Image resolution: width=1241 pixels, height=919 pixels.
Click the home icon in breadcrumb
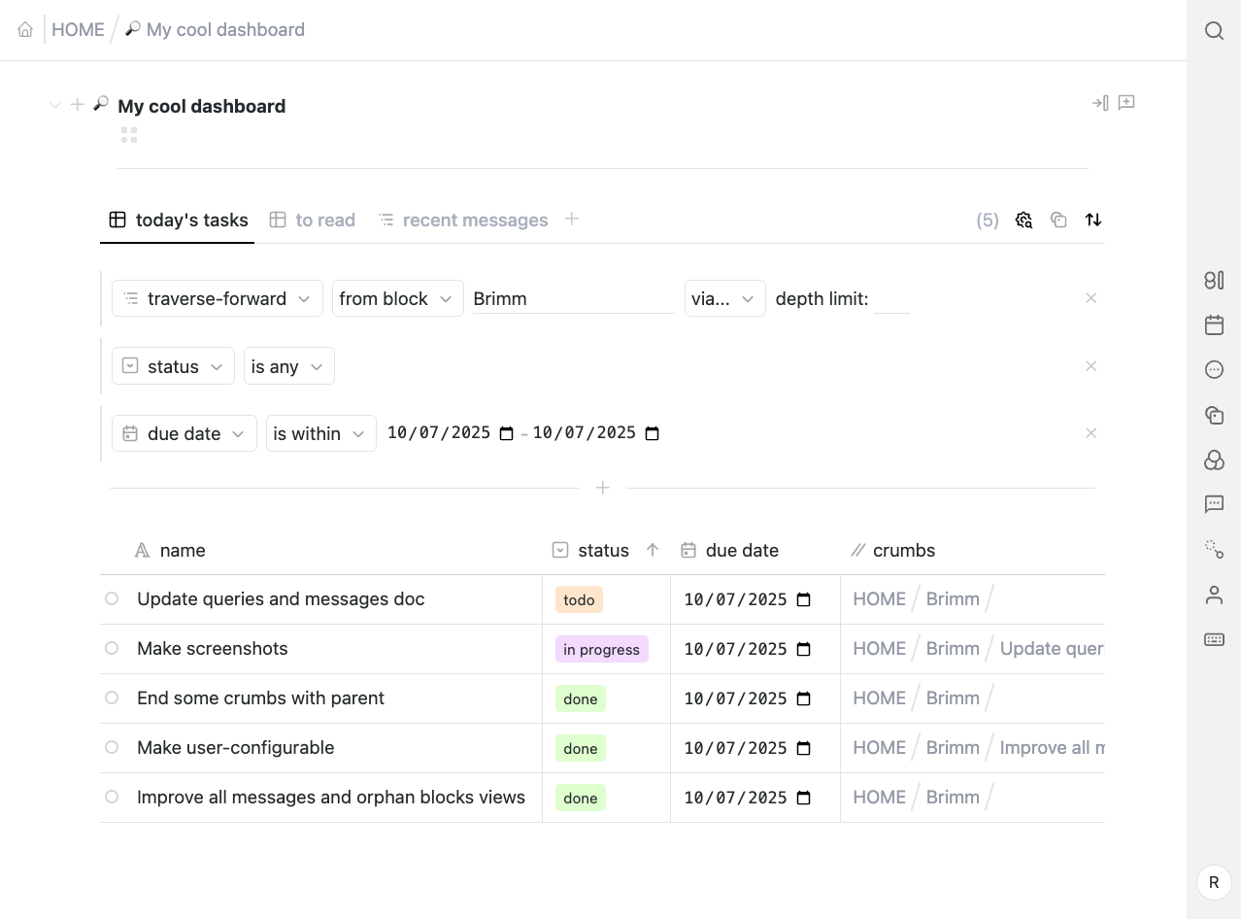click(25, 30)
